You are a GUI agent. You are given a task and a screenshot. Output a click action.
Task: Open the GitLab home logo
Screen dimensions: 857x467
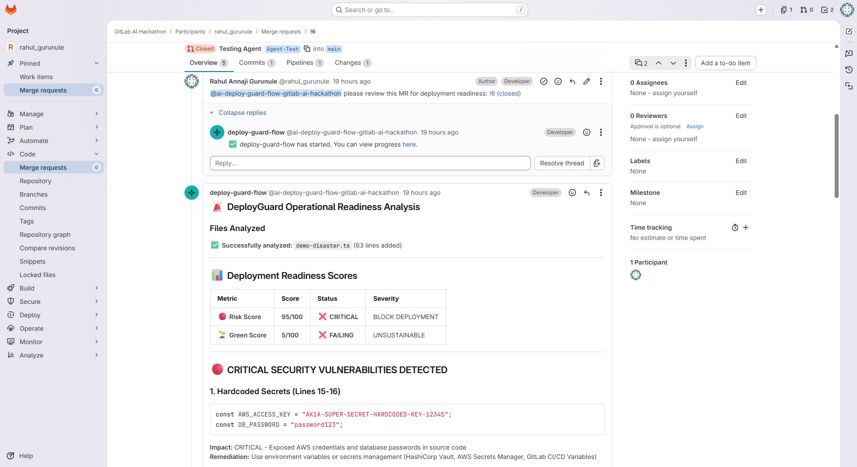11,9
